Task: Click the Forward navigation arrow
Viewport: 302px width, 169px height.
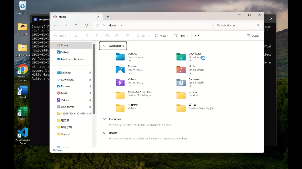Action: [66, 25]
